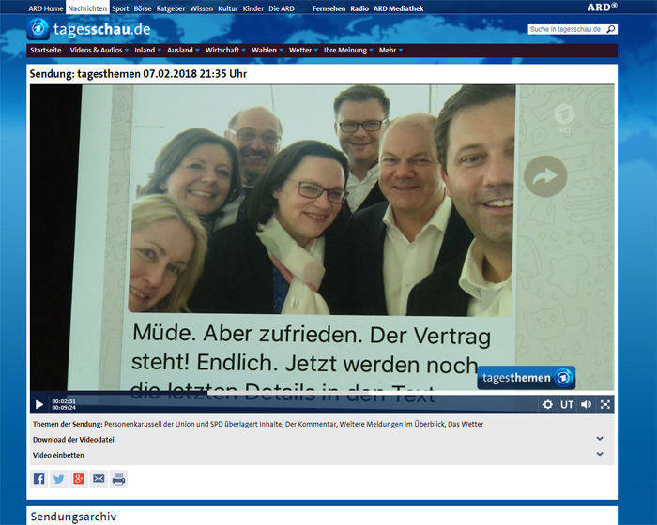Share the video on Twitter
The height and width of the screenshot is (525, 657).
tap(58, 478)
